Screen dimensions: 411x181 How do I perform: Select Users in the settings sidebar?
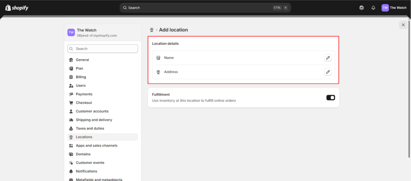[80, 85]
